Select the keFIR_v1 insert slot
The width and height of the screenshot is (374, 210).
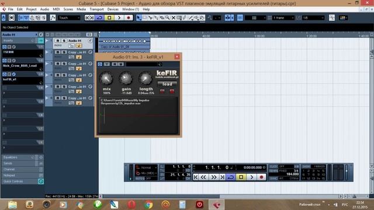[x=23, y=80]
